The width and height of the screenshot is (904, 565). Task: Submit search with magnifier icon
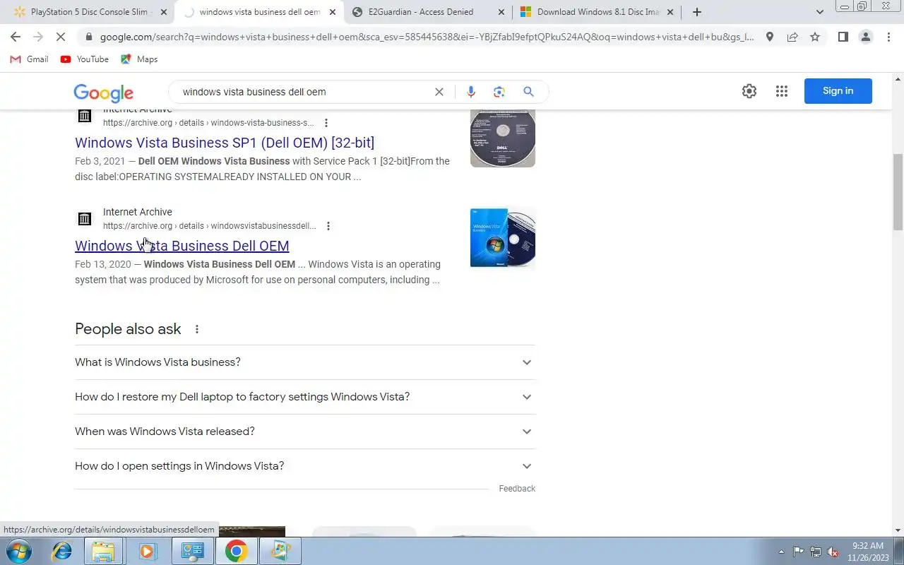[528, 92]
